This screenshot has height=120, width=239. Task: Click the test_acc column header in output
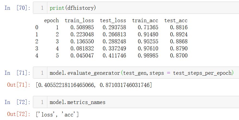click(176, 21)
